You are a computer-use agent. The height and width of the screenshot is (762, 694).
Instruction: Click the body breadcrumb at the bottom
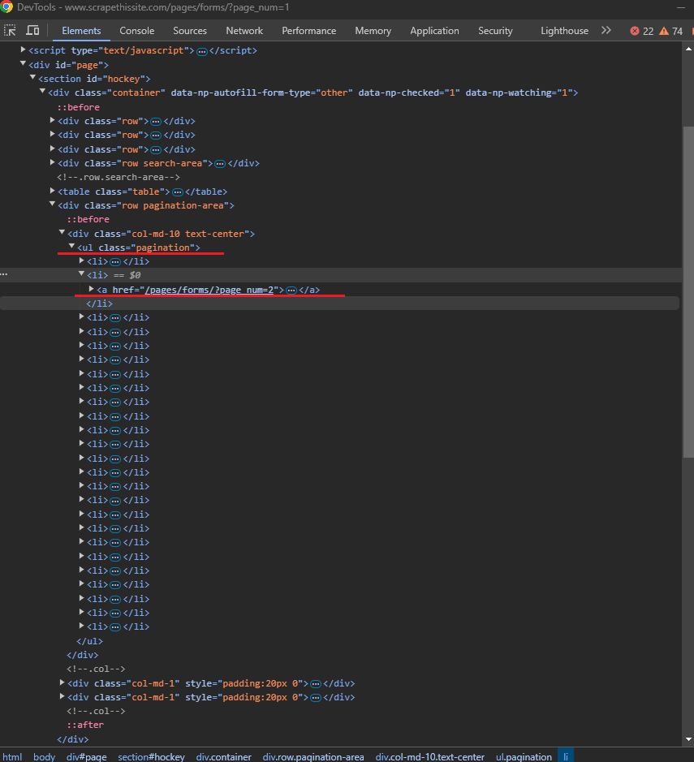point(44,756)
